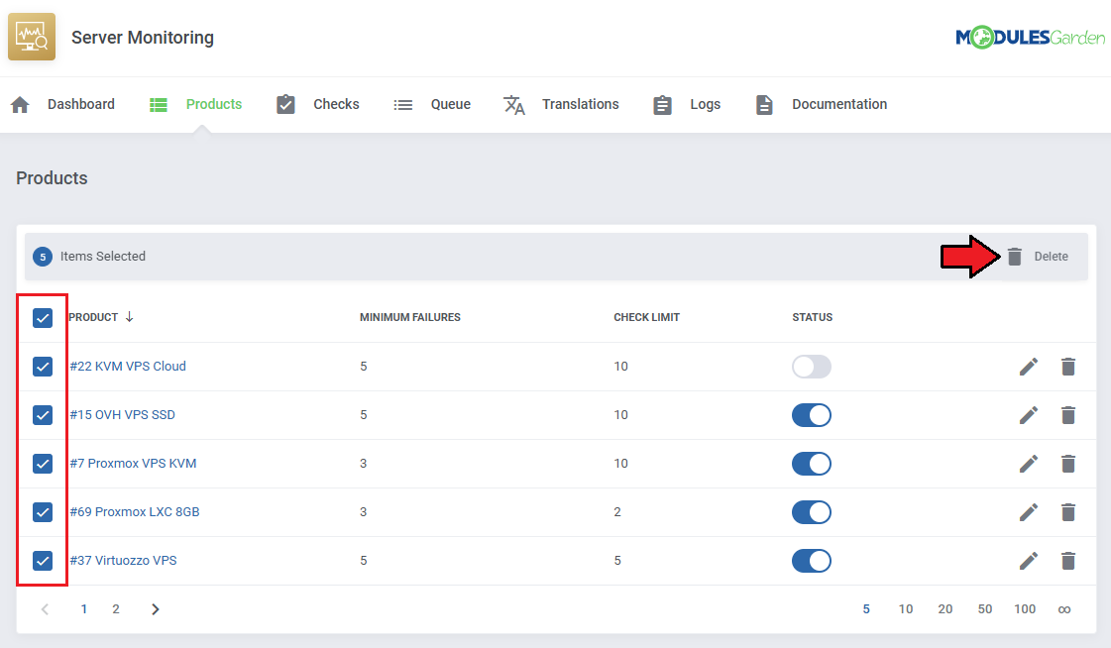Open the #69 Proxmox LXC 8GB link
This screenshot has height=648, width=1111.
coord(134,512)
